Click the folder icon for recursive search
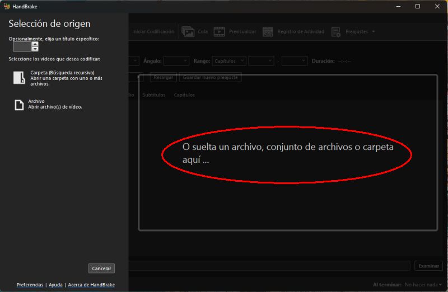This screenshot has width=448, height=292. (x=19, y=78)
